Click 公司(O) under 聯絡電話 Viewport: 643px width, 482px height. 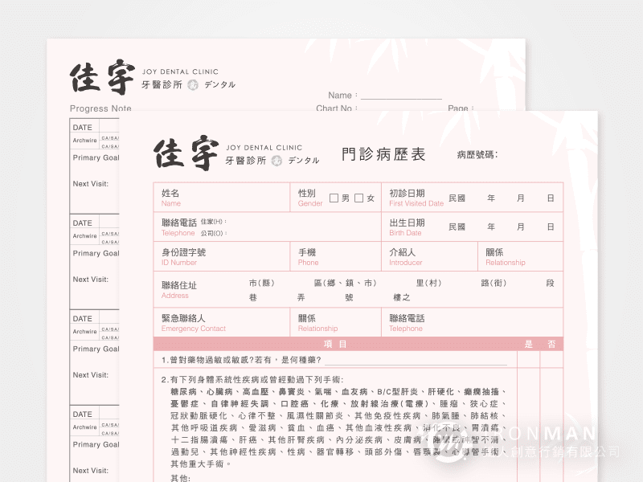pos(213,233)
